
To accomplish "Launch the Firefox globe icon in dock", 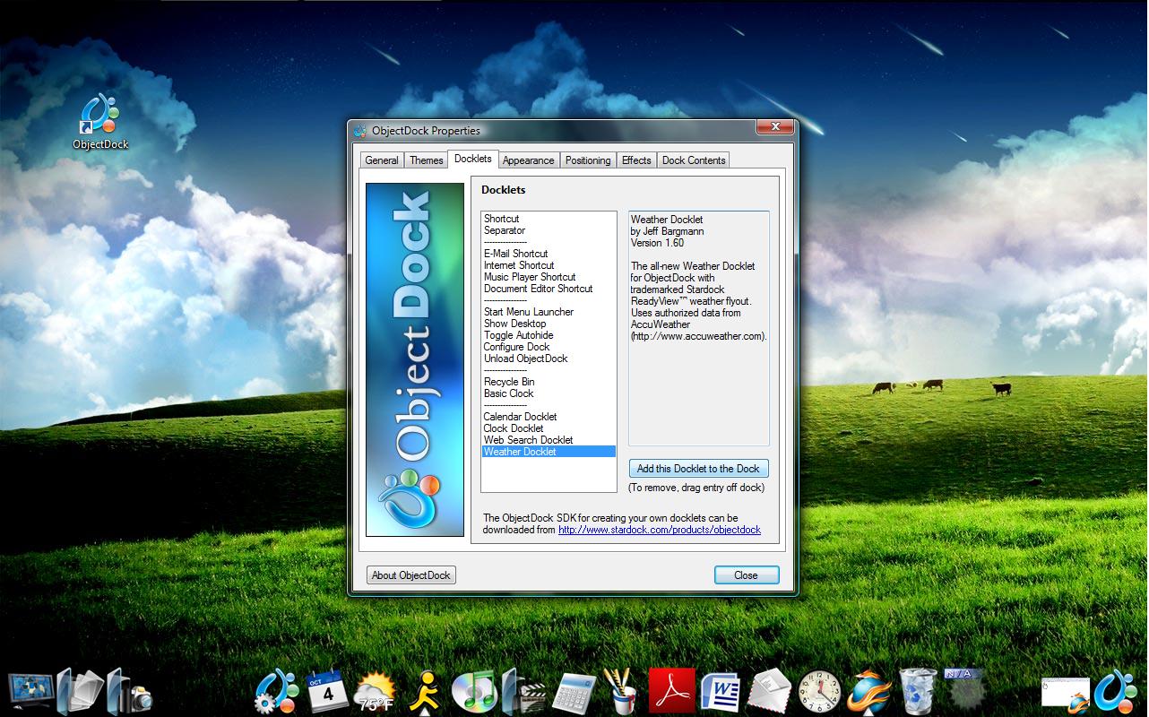I will [x=869, y=691].
